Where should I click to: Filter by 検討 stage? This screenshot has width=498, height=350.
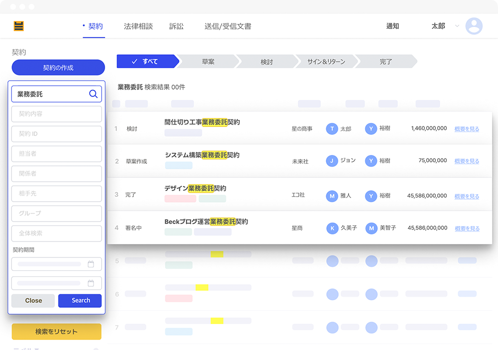(267, 61)
